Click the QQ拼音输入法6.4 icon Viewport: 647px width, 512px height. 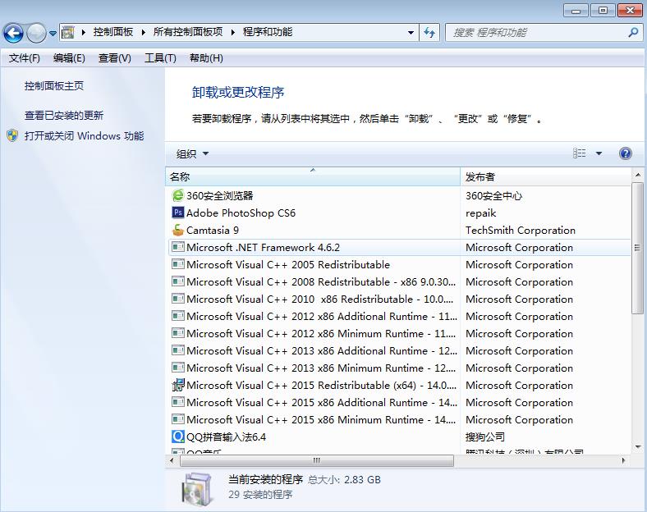click(177, 437)
